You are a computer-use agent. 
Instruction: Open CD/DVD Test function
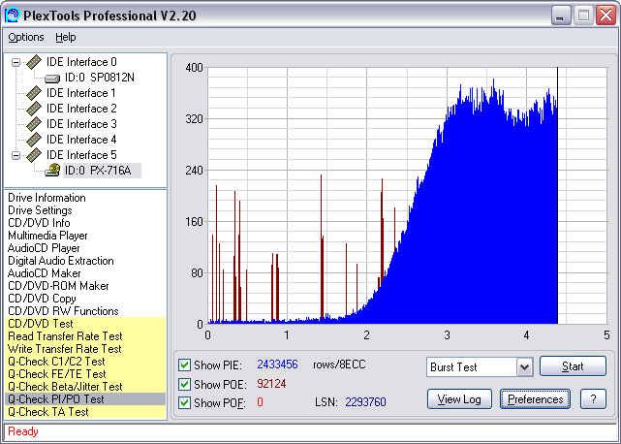pos(85,324)
